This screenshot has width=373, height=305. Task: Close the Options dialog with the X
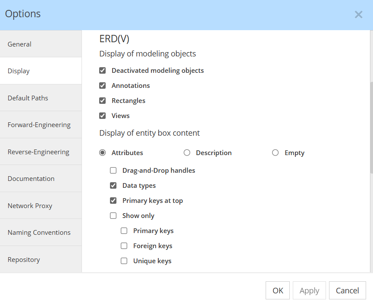[x=358, y=15]
